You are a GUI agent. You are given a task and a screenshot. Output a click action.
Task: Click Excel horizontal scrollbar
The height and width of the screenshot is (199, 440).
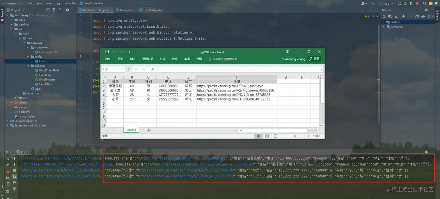click(x=274, y=131)
